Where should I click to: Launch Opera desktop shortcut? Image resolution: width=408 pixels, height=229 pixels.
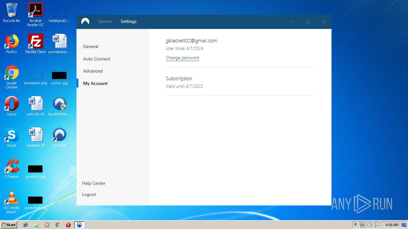[11, 106]
